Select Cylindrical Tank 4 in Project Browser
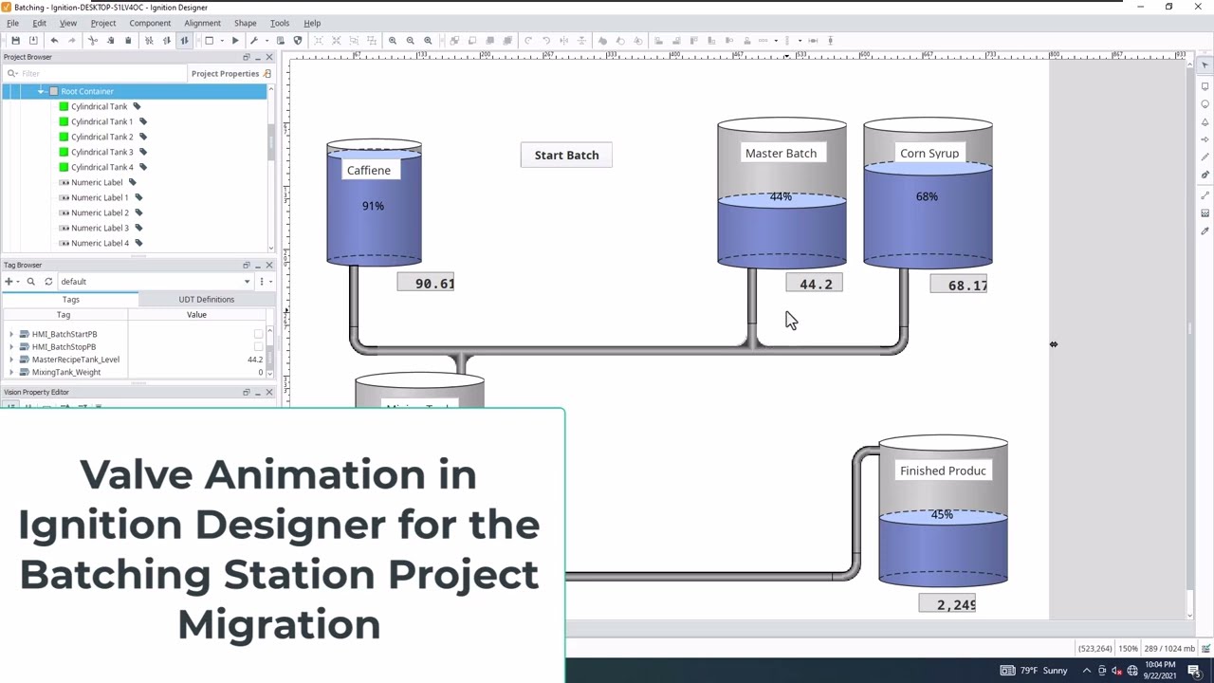Viewport: 1214px width, 683px height. pos(102,167)
